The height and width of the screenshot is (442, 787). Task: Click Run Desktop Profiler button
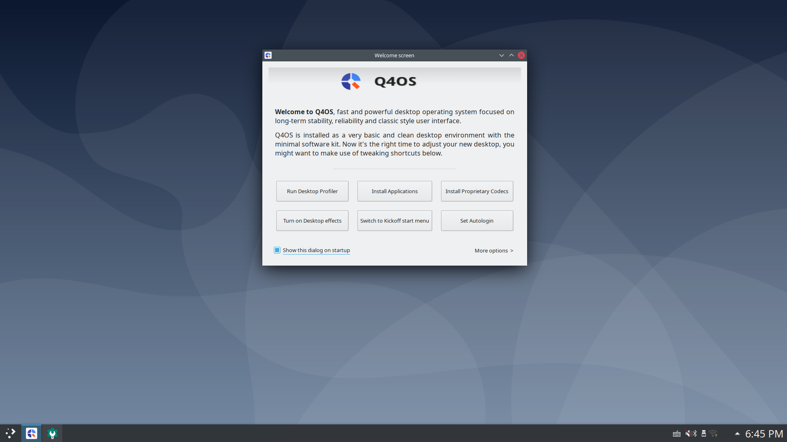(x=312, y=191)
